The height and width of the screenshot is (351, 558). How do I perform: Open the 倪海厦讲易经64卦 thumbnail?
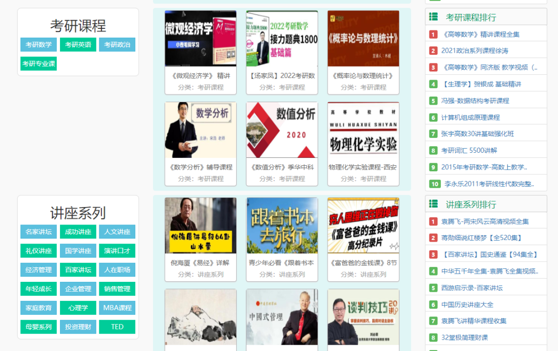tap(200, 226)
